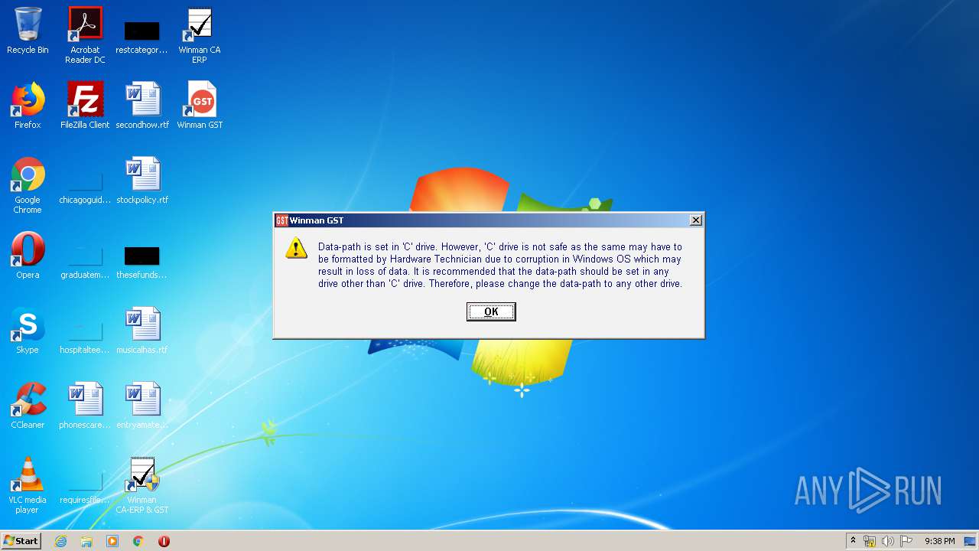Open the volume speaker tray icon
This screenshot has height=551, width=979.
pos(888,541)
